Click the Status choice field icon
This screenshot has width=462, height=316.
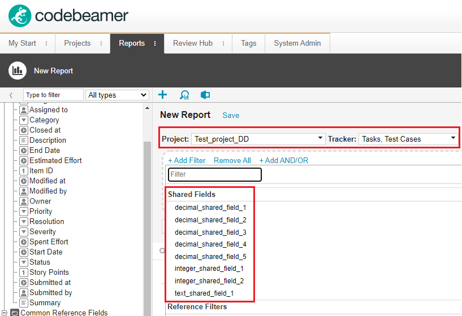coord(24,262)
